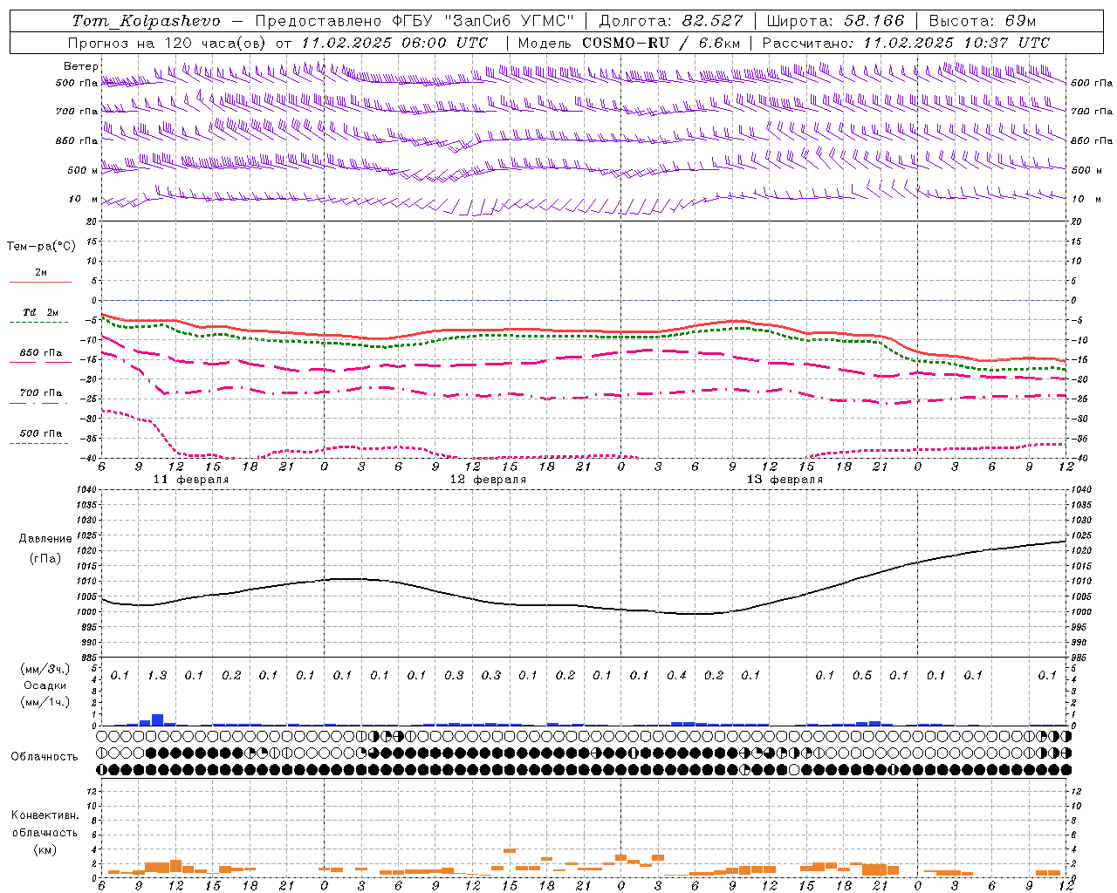Click the tallest blue precipitation bar
1117x893 pixels.
tap(158, 719)
